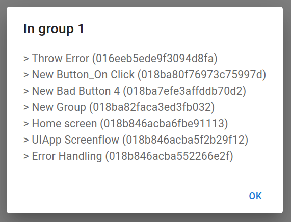The height and width of the screenshot is (222, 291).
Task: Select the 'New Group' entry text
Action: click(59, 107)
